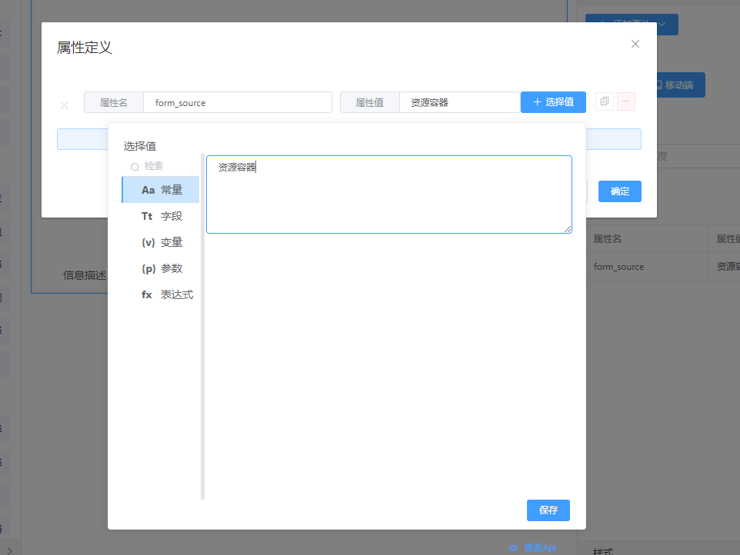Click the drag handle beside 属性名
The width and height of the screenshot is (740, 555).
click(x=65, y=105)
